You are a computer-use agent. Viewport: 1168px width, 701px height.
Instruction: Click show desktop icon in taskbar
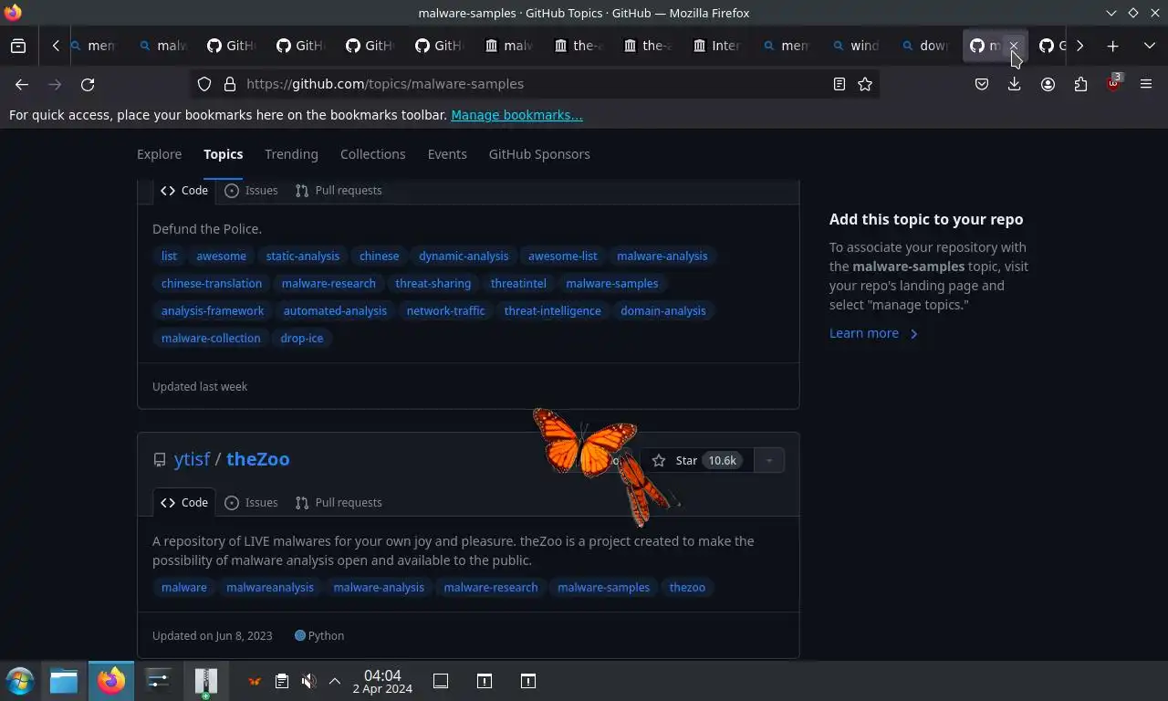click(x=441, y=681)
